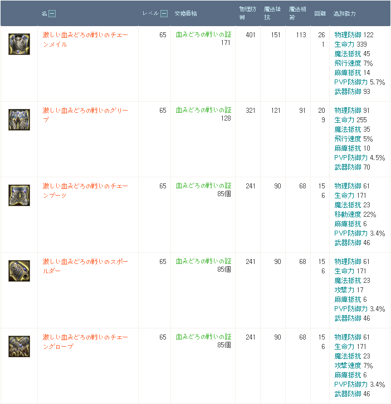Screen dimensions: 391x404
Task: Click the 追加能力 column header
Action: pyautogui.click(x=345, y=14)
